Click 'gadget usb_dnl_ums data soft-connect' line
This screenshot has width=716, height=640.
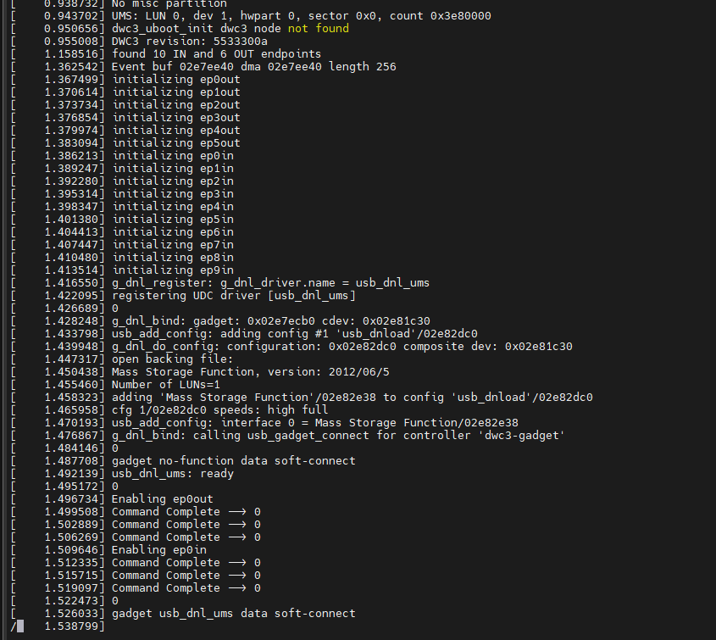[233, 613]
